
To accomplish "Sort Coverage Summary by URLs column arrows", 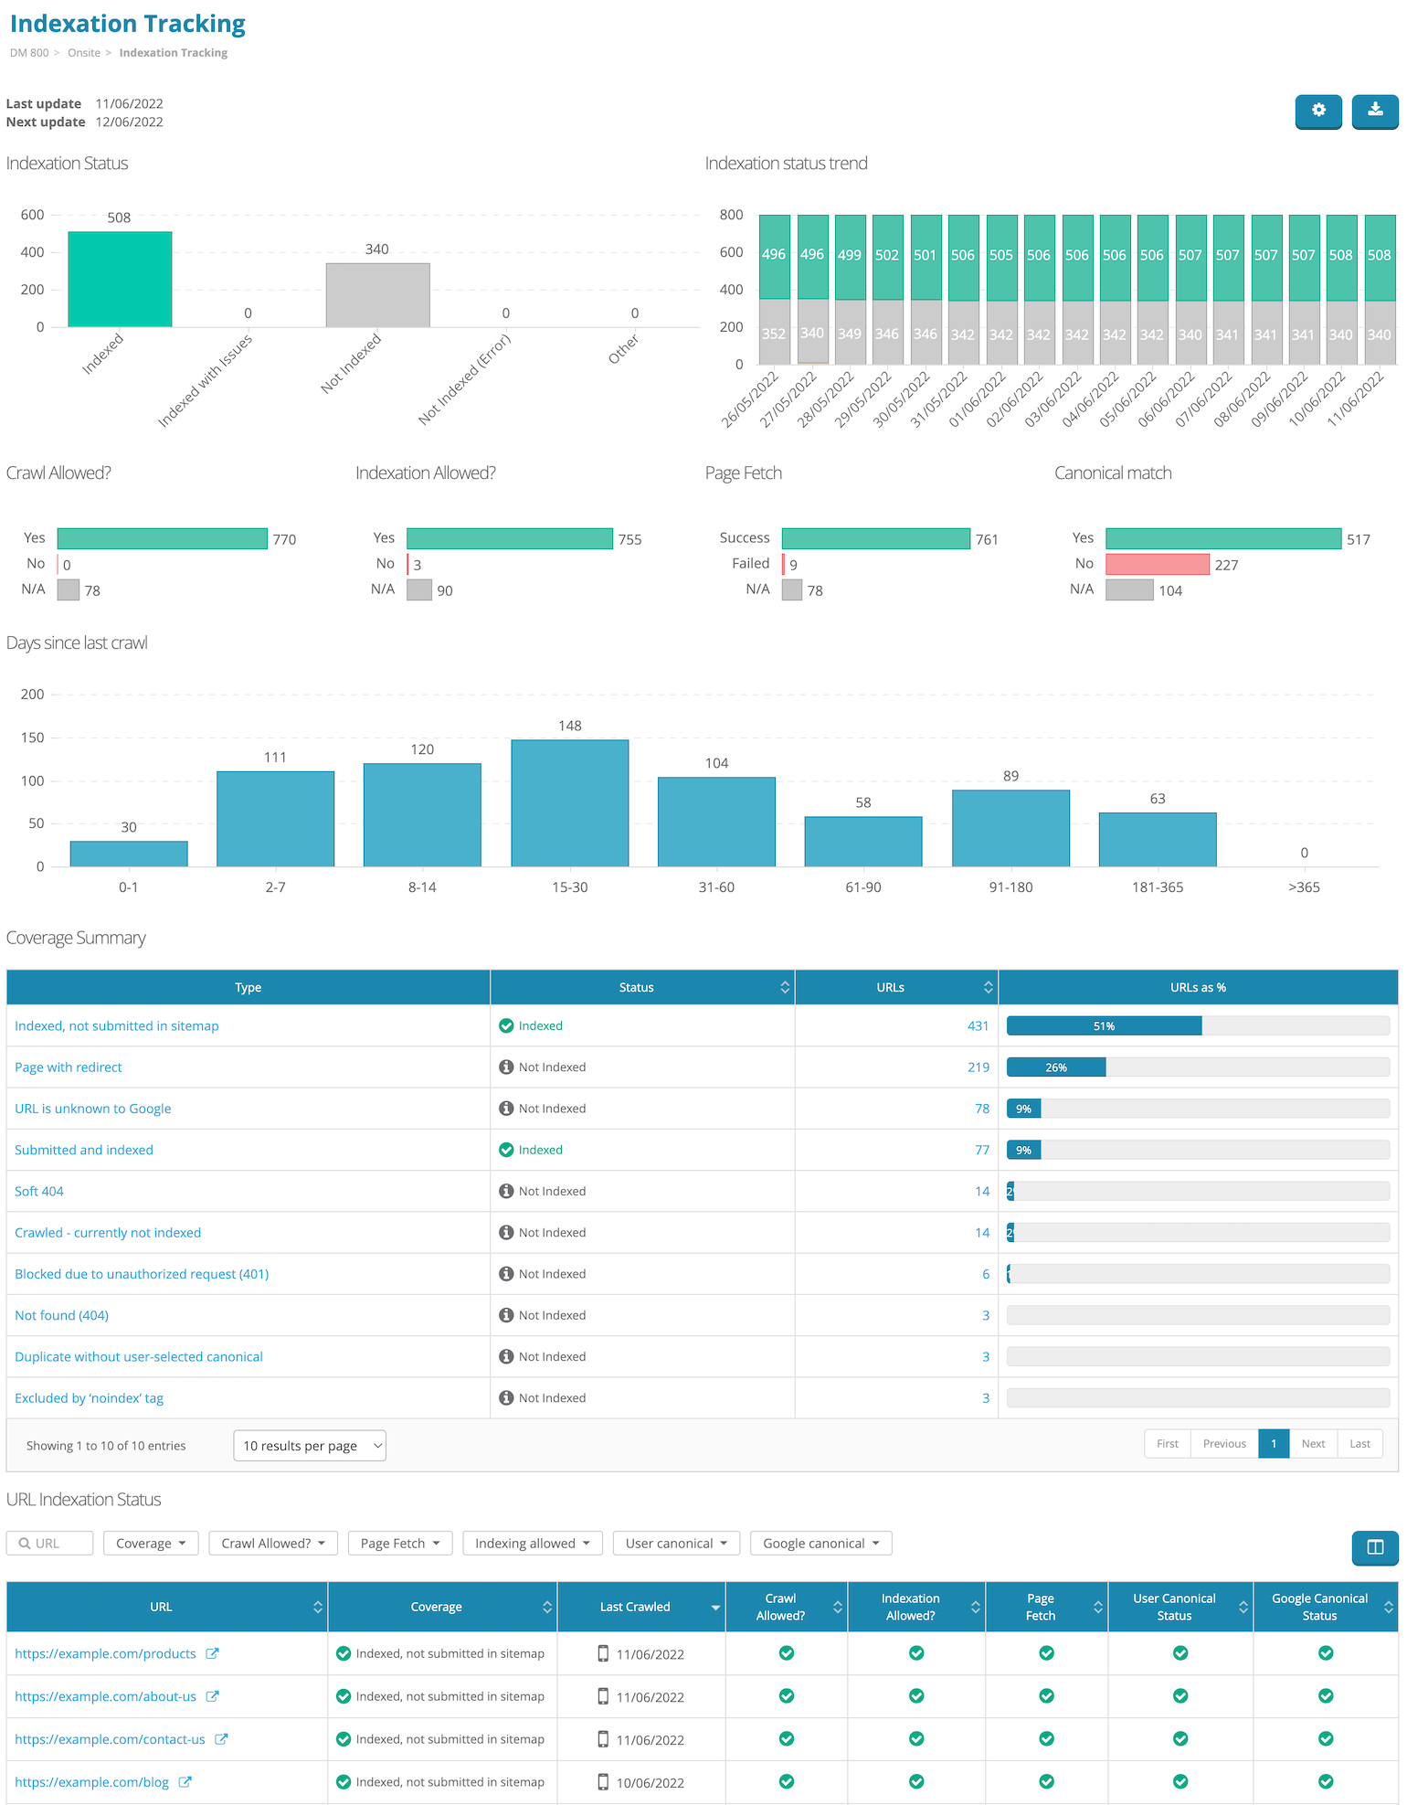I will 988,987.
